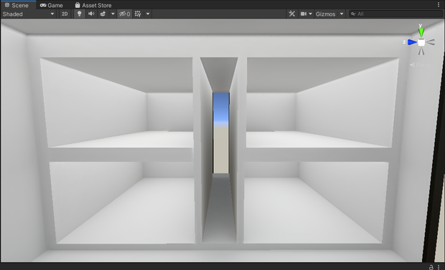
Task: Open the bottom bar kebab menu
Action: click(x=439, y=267)
